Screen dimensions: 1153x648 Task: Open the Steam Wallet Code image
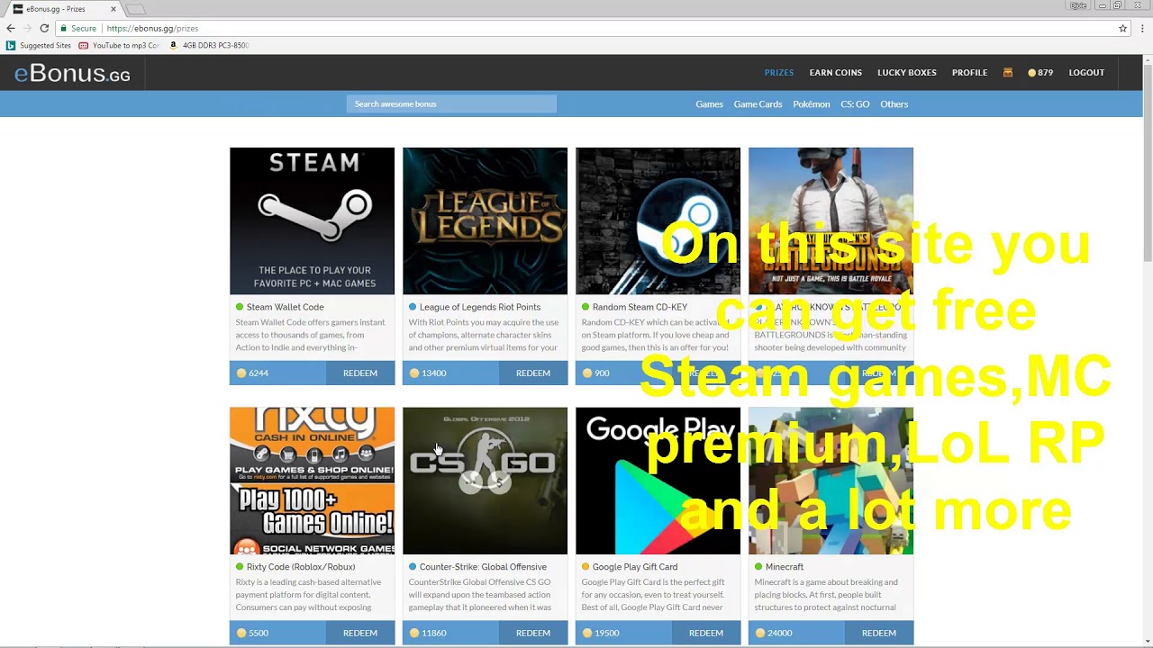point(312,220)
